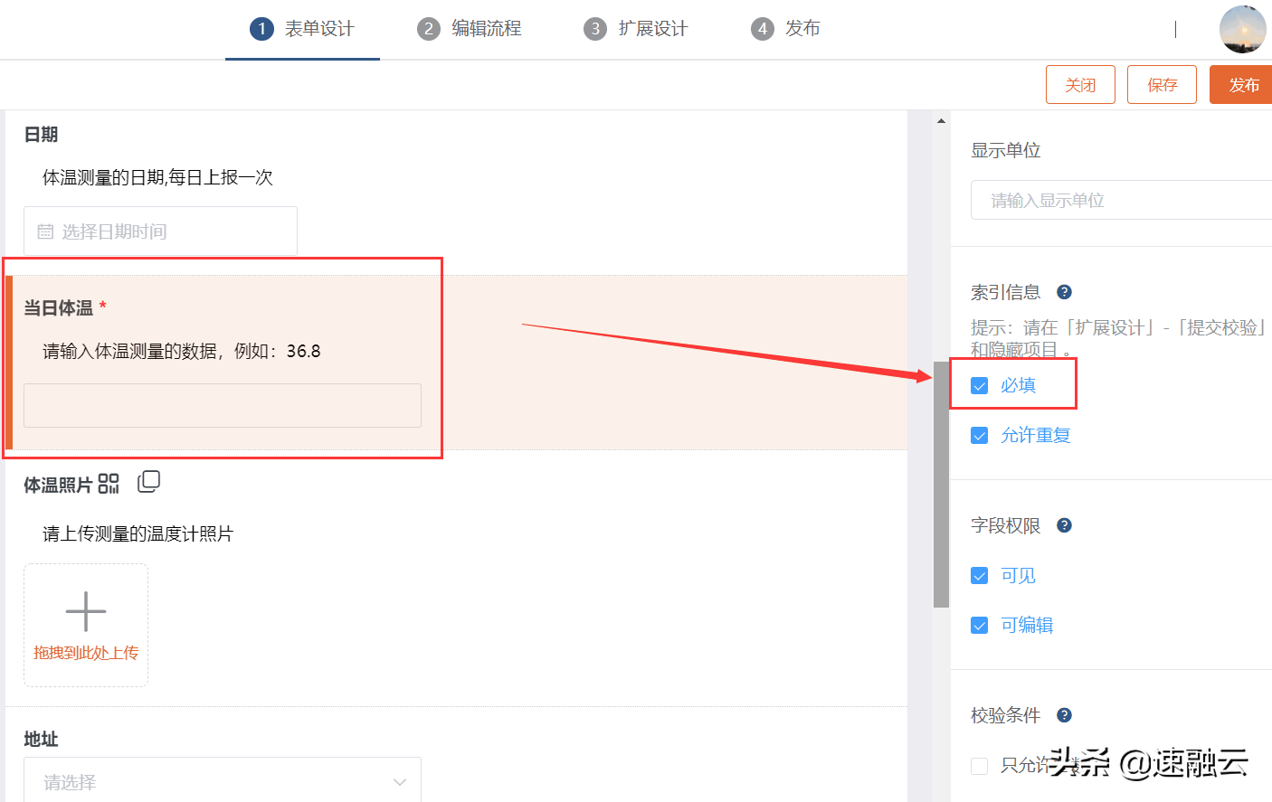Select the 体温照片 field label
The height and width of the screenshot is (802, 1272).
pos(58,486)
